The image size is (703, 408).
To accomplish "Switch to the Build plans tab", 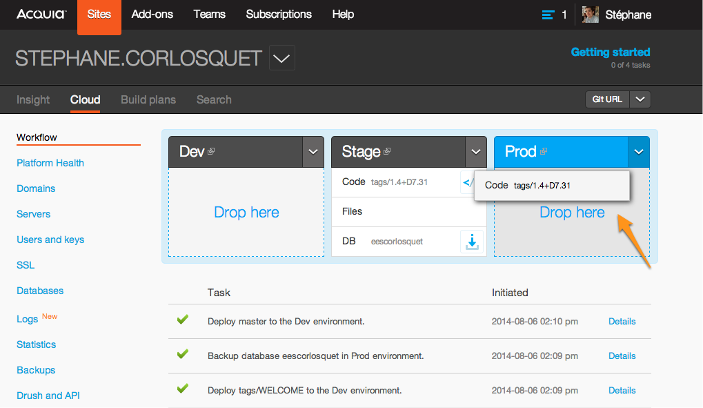I will coord(148,99).
